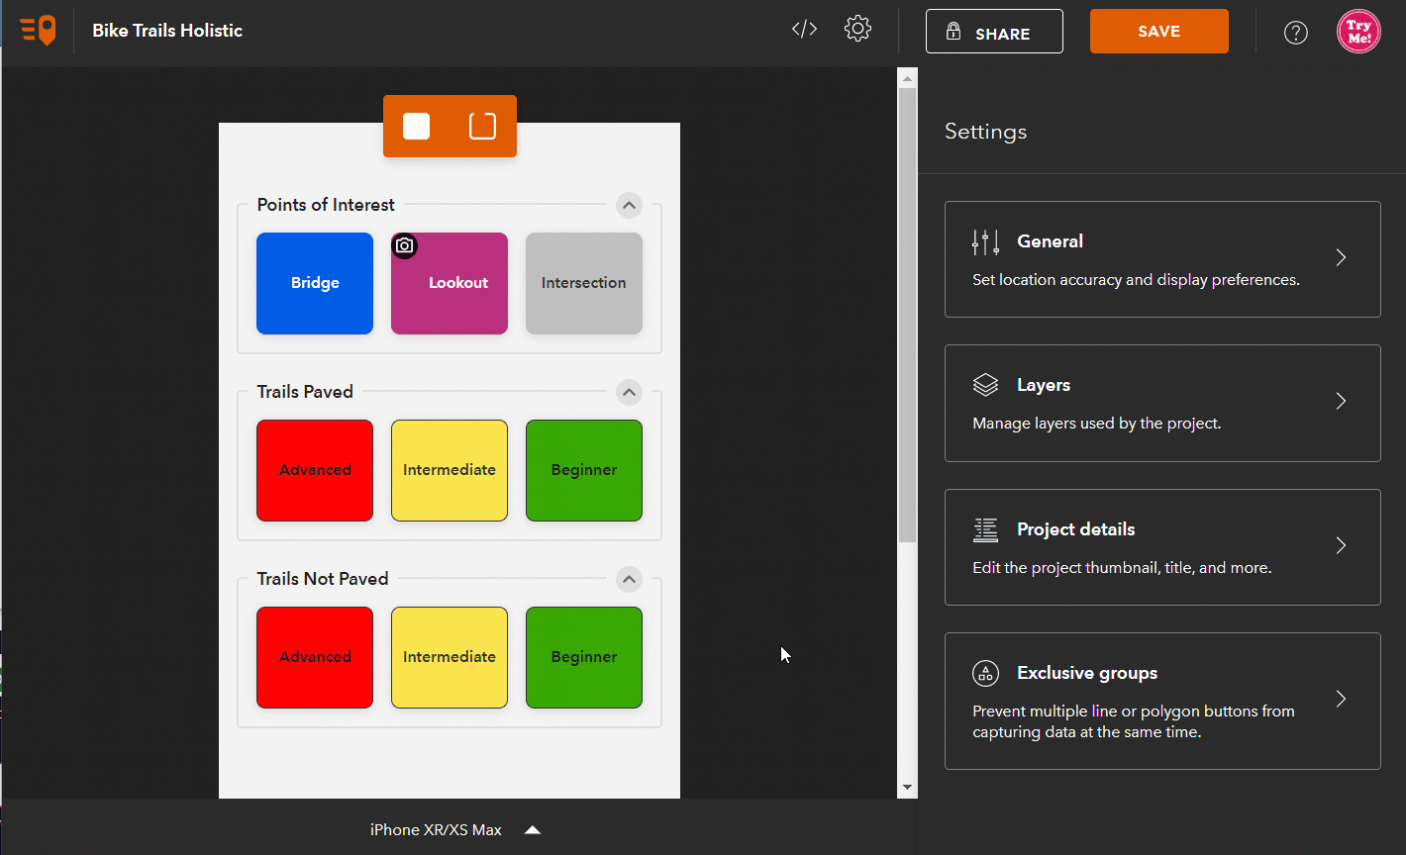This screenshot has width=1406, height=855.
Task: Click the Layers stack icon
Action: tap(985, 385)
